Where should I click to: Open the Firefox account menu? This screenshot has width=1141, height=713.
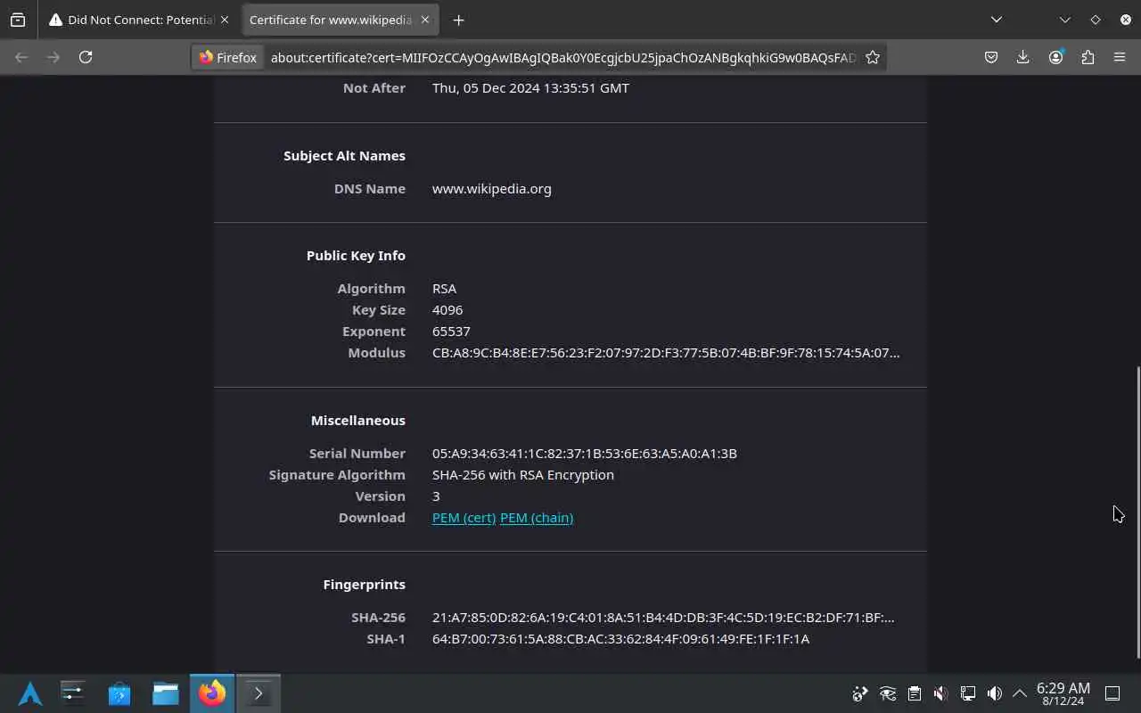point(1055,57)
